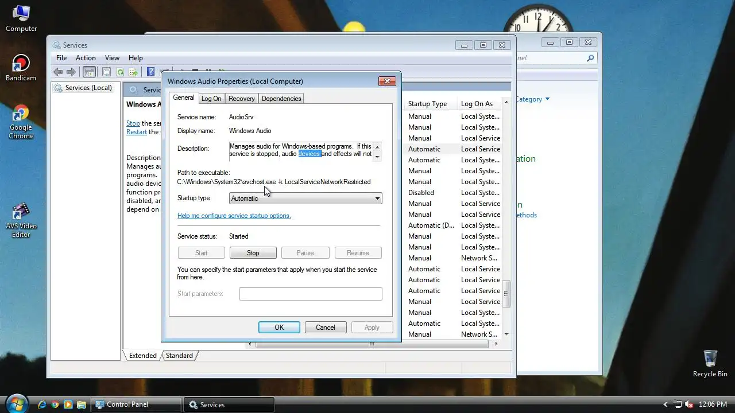Click the service name AudioSrv text
The image size is (735, 413).
[241, 117]
